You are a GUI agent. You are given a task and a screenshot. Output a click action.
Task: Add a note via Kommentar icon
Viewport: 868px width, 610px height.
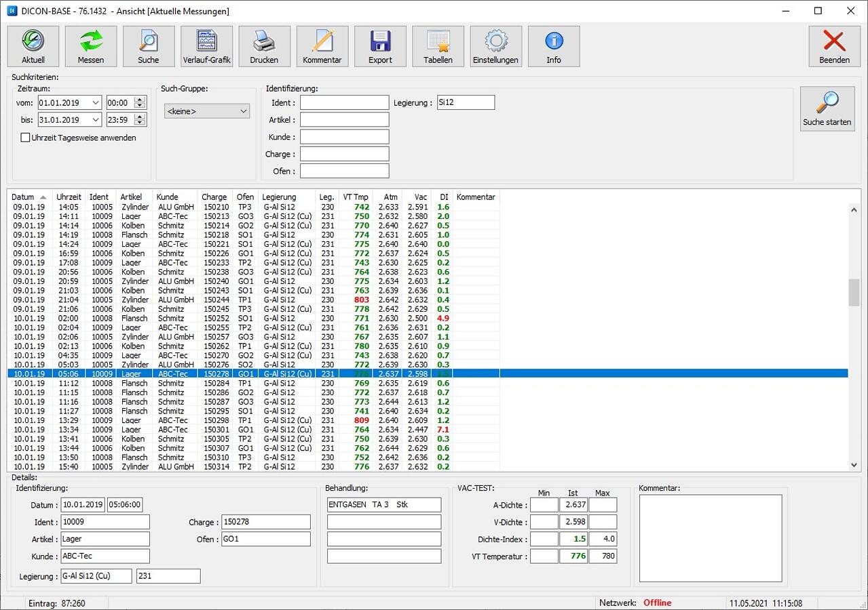point(322,46)
